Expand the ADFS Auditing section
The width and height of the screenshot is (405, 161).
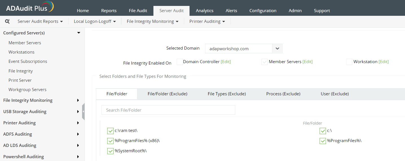(x=78, y=134)
